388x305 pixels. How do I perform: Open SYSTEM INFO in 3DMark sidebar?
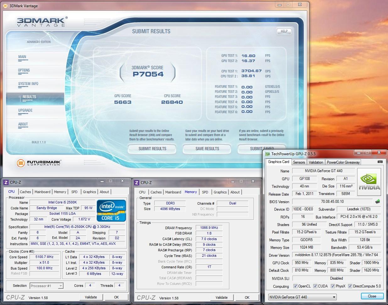(x=28, y=84)
